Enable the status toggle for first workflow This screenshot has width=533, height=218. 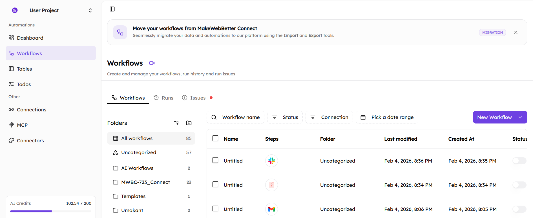coord(519,161)
